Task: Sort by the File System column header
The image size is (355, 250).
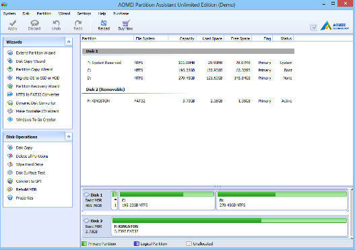Action: [151, 38]
